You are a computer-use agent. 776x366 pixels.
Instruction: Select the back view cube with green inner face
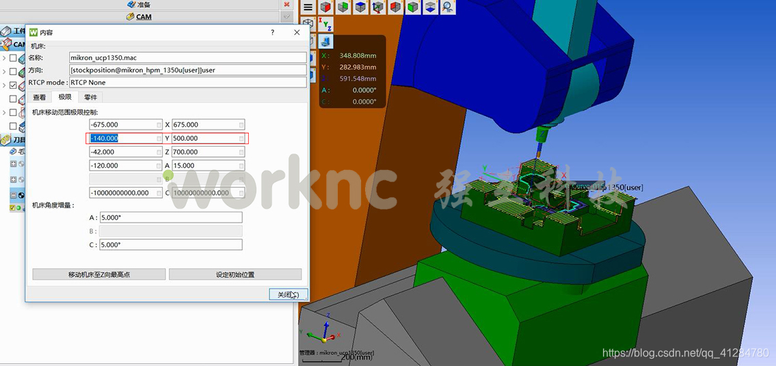click(x=343, y=7)
